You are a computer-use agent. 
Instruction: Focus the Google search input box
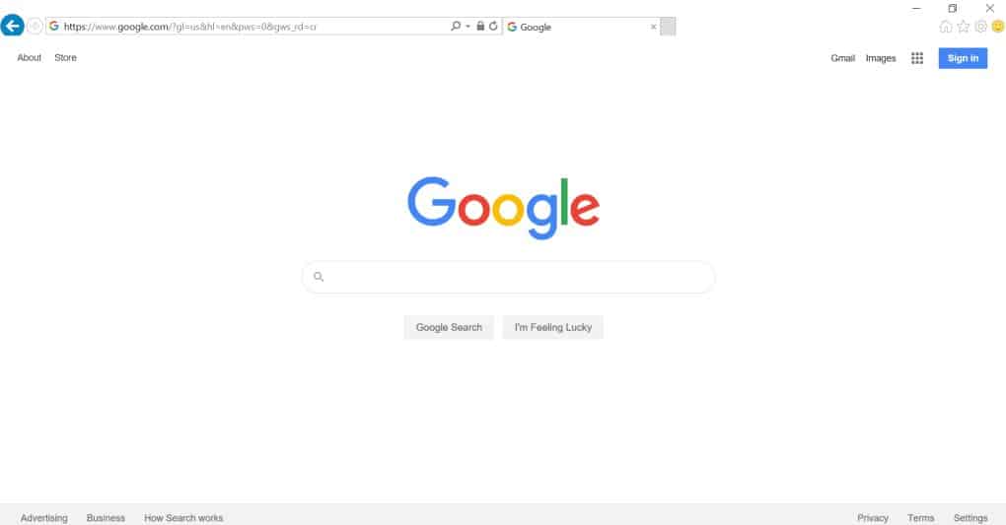[508, 277]
